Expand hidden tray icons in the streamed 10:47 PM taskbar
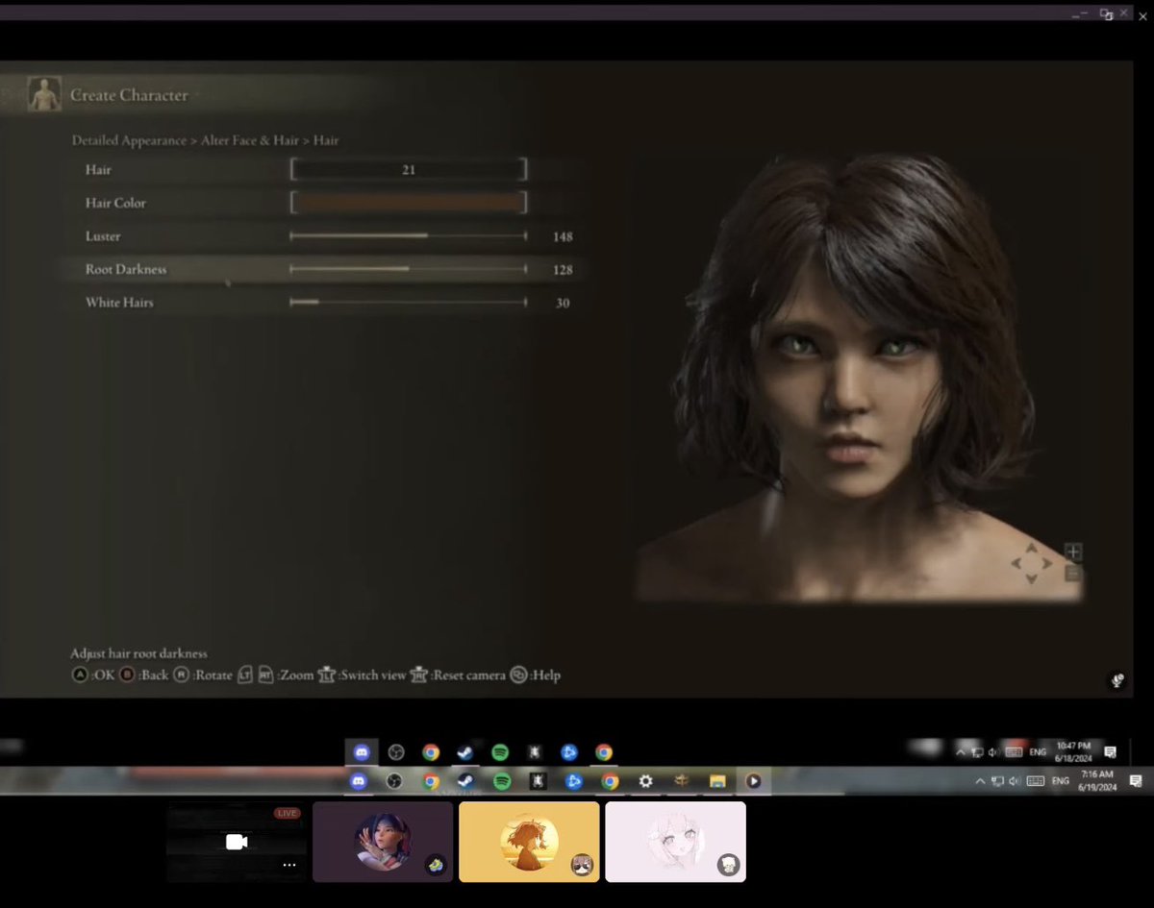Viewport: 1154px width, 908px height. [x=960, y=751]
